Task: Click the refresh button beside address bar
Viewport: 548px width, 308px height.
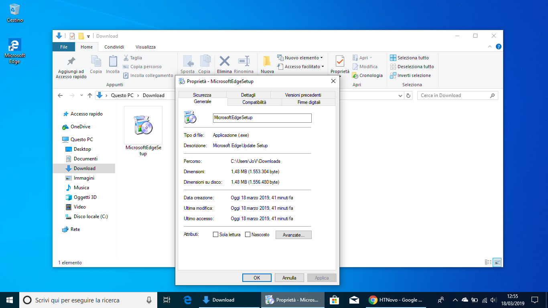Action: pyautogui.click(x=408, y=95)
